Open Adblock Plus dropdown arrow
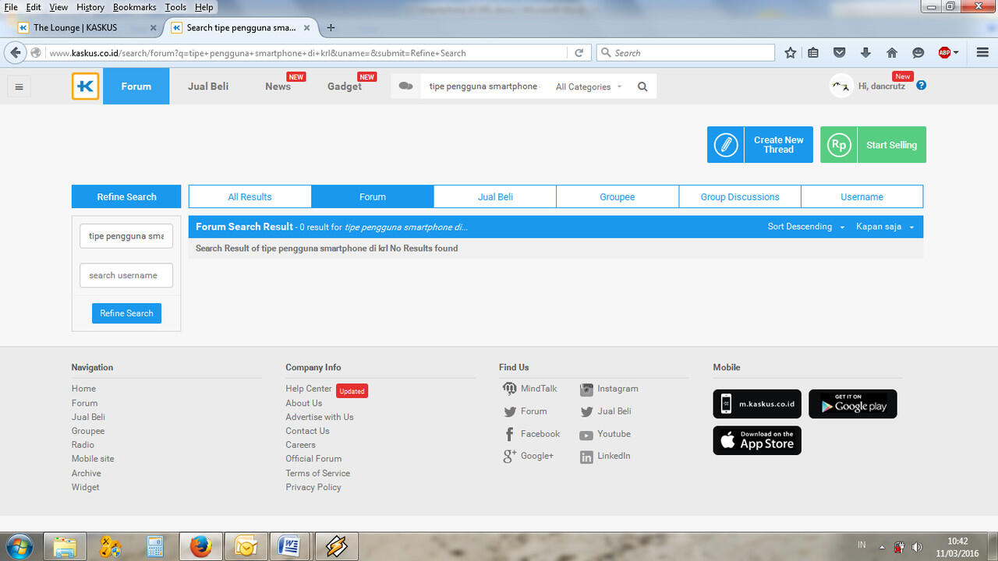Screen dimensions: 998x561 pyautogui.click(x=956, y=53)
